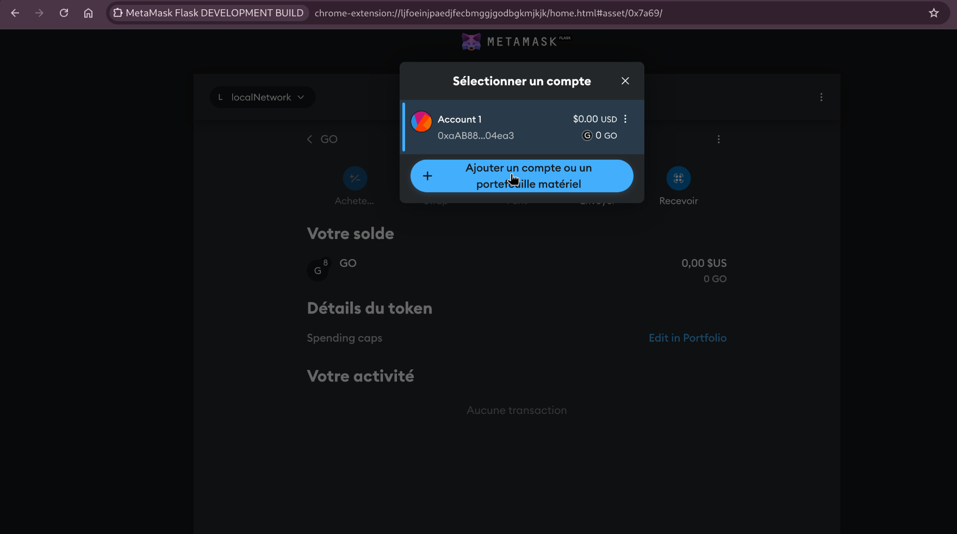Open Account 1 options three-dot menu
The width and height of the screenshot is (957, 534).
pos(625,119)
